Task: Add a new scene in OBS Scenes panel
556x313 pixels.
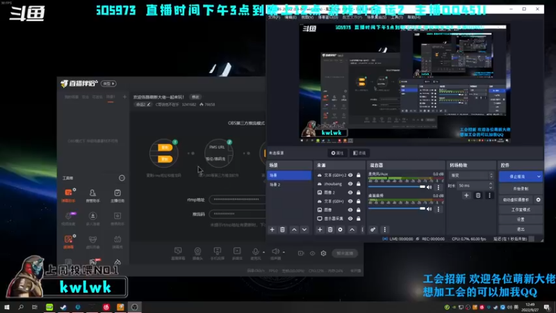Action: point(272,230)
